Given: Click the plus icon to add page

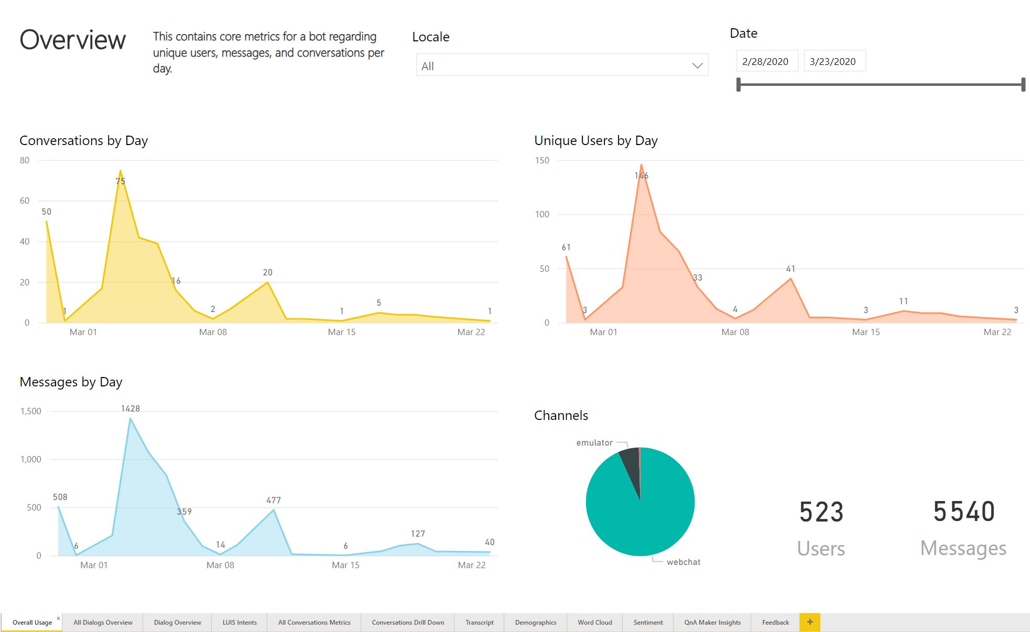Looking at the screenshot, I should 810,622.
